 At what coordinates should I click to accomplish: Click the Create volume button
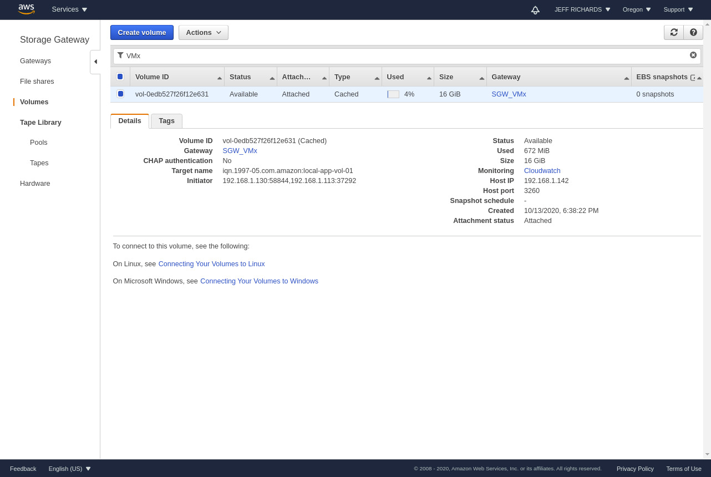141,32
